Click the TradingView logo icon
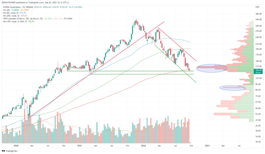The height and width of the screenshot is (154, 265). (x=3, y=151)
